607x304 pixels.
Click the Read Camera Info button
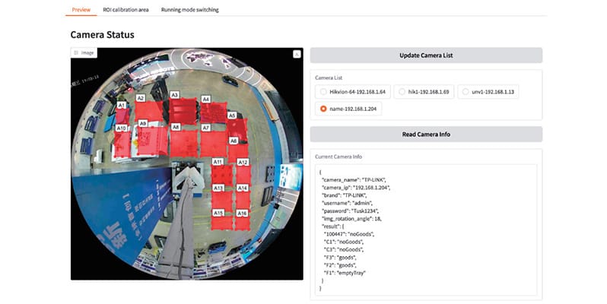(x=426, y=134)
